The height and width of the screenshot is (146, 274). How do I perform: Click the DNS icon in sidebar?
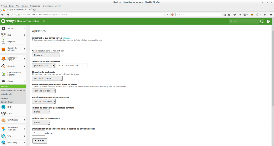[x=3, y=107]
